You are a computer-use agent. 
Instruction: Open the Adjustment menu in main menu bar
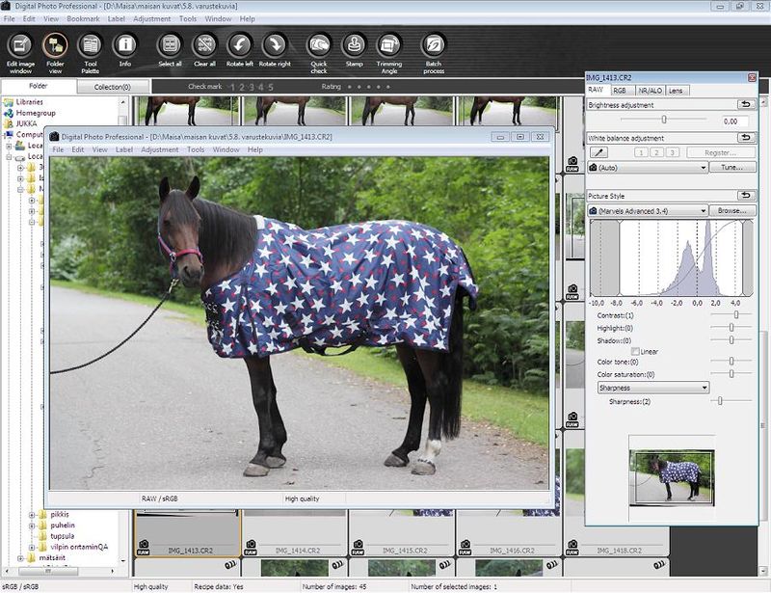(151, 18)
